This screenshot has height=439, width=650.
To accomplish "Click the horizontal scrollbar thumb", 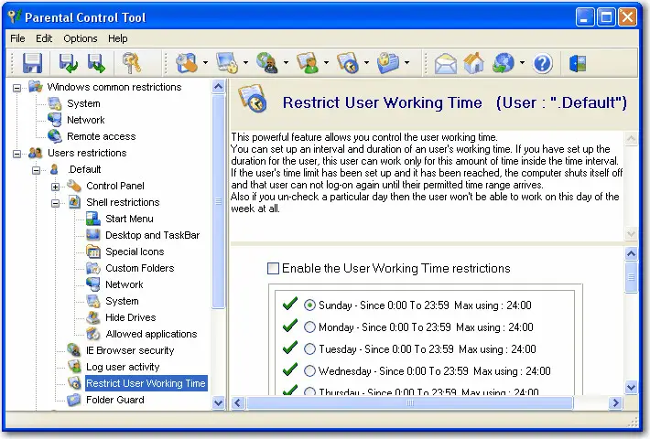I will point(409,402).
